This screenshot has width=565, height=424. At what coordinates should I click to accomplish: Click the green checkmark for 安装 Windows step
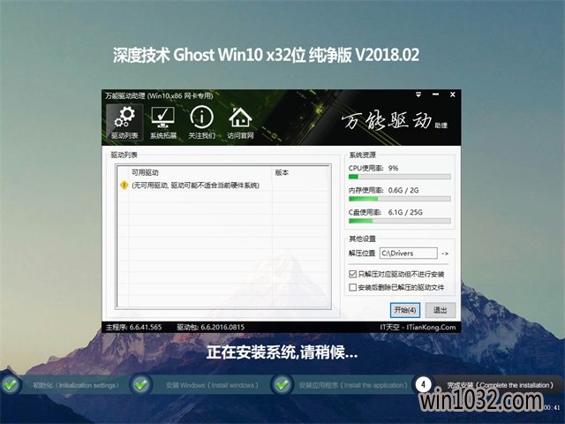point(141,384)
